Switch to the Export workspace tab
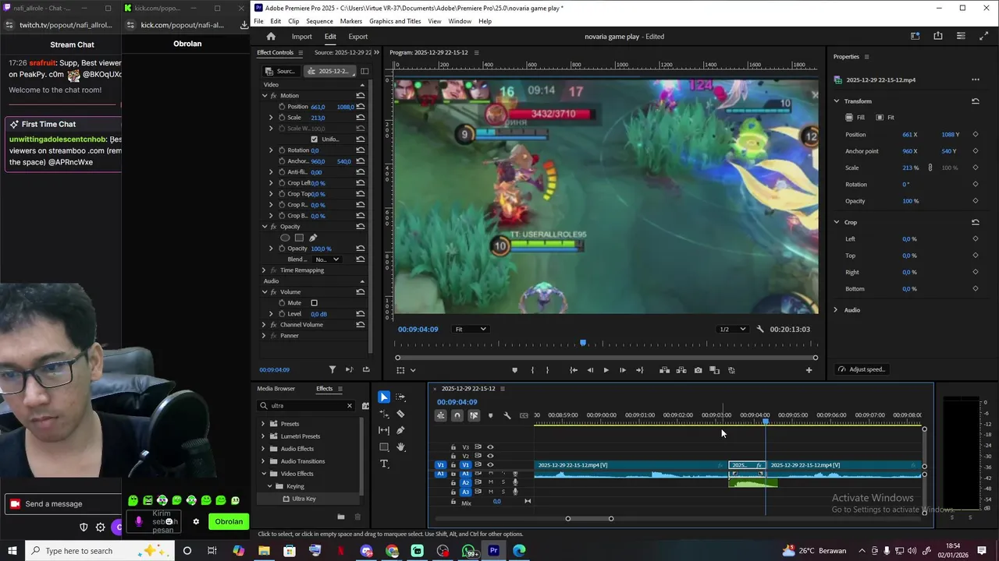The image size is (999, 561). pos(358,37)
